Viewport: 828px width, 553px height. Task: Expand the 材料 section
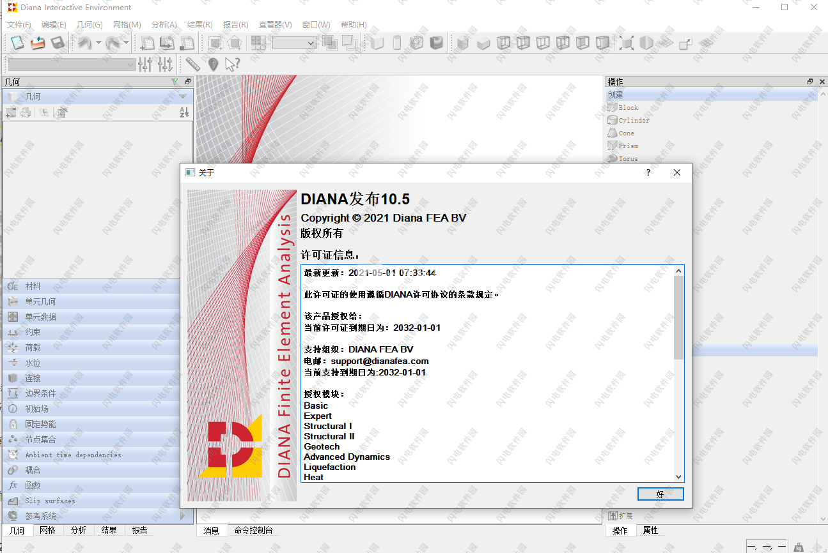[92, 286]
